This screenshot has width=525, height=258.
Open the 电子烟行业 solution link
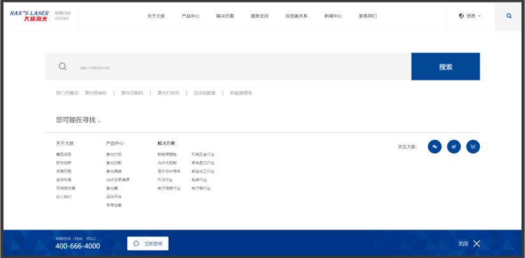coord(201,188)
